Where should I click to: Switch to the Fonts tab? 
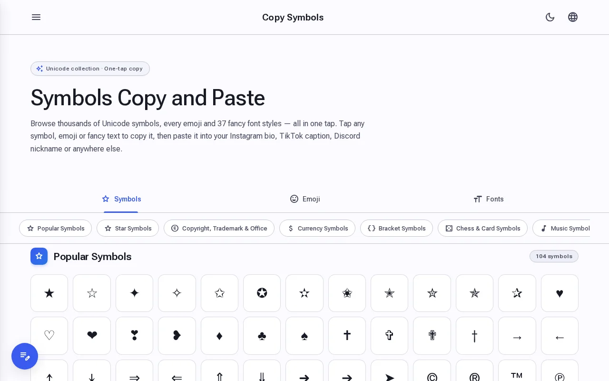[x=489, y=199]
